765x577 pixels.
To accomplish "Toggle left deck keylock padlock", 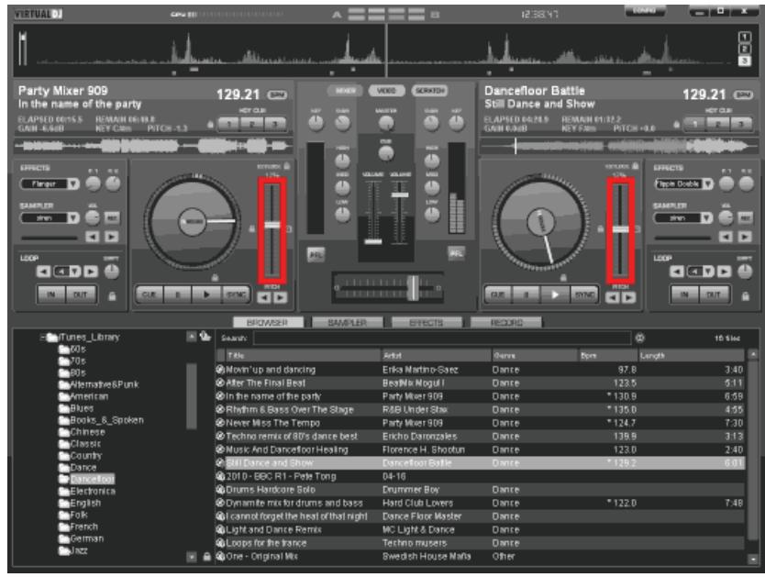I will (286, 166).
